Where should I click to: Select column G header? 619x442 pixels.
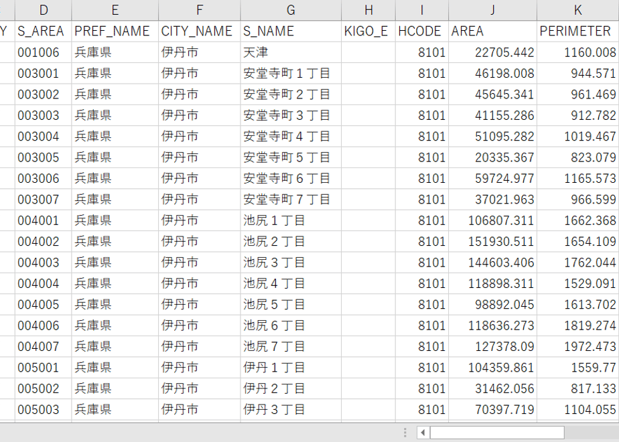pyautogui.click(x=291, y=10)
